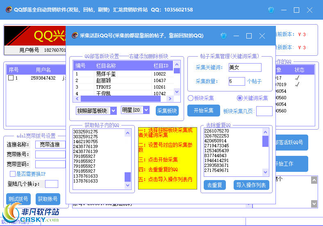Click right arrow of board list horizontal scrollbar

[x=170, y=99]
